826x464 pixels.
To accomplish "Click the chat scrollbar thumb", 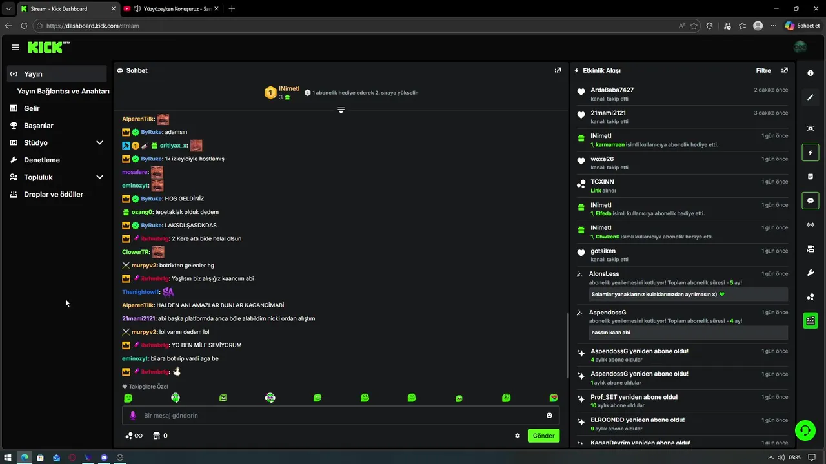I will pos(567,345).
